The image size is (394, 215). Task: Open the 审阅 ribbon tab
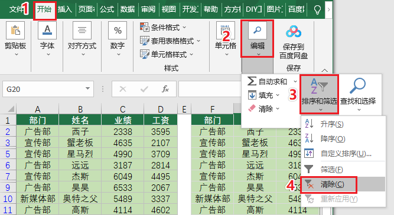tap(148, 9)
